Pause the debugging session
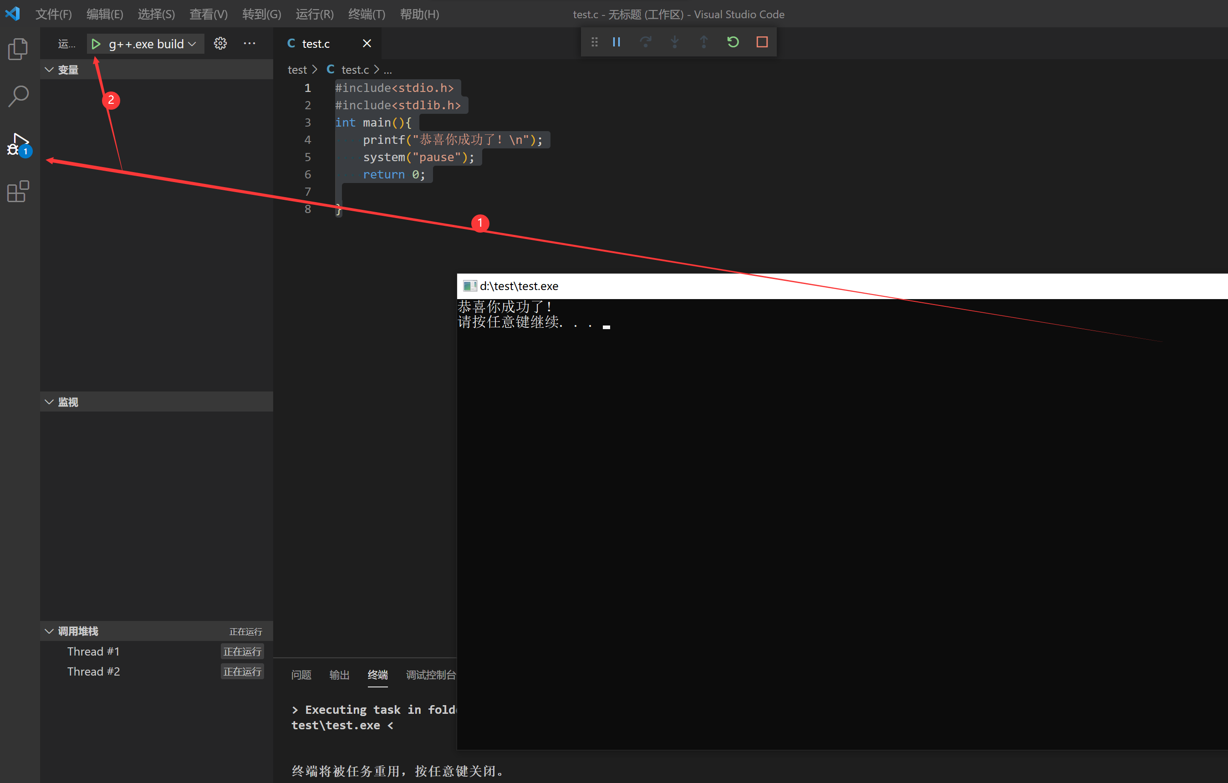Viewport: 1228px width, 783px height. click(x=616, y=42)
